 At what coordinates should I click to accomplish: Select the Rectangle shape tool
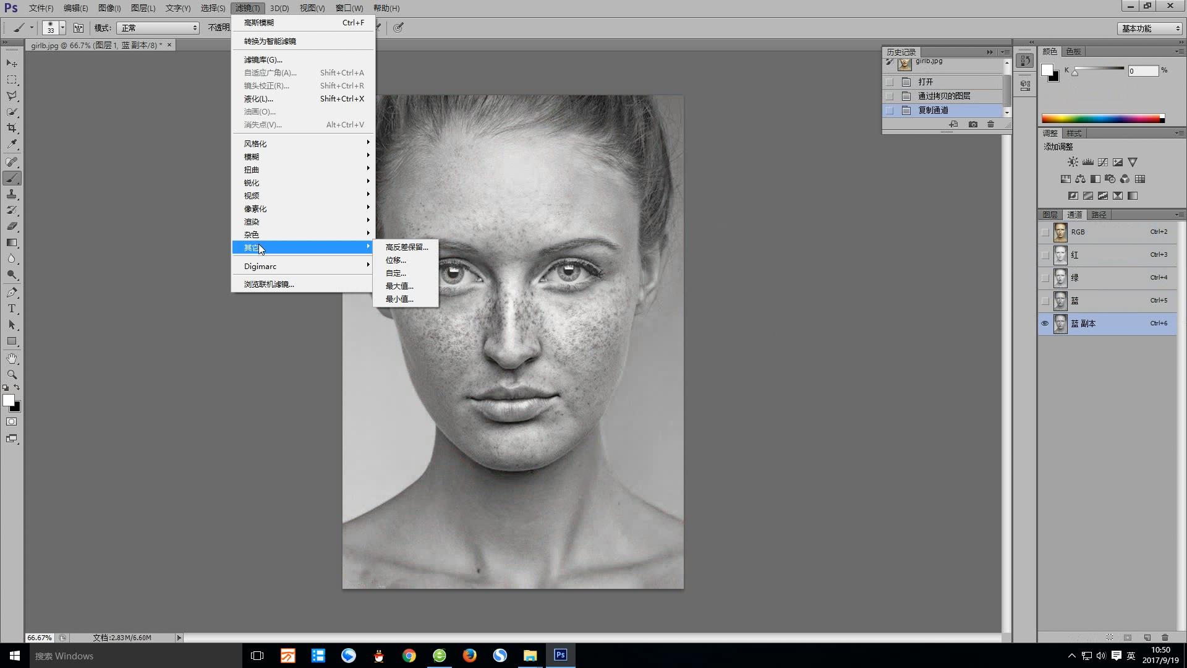[12, 341]
